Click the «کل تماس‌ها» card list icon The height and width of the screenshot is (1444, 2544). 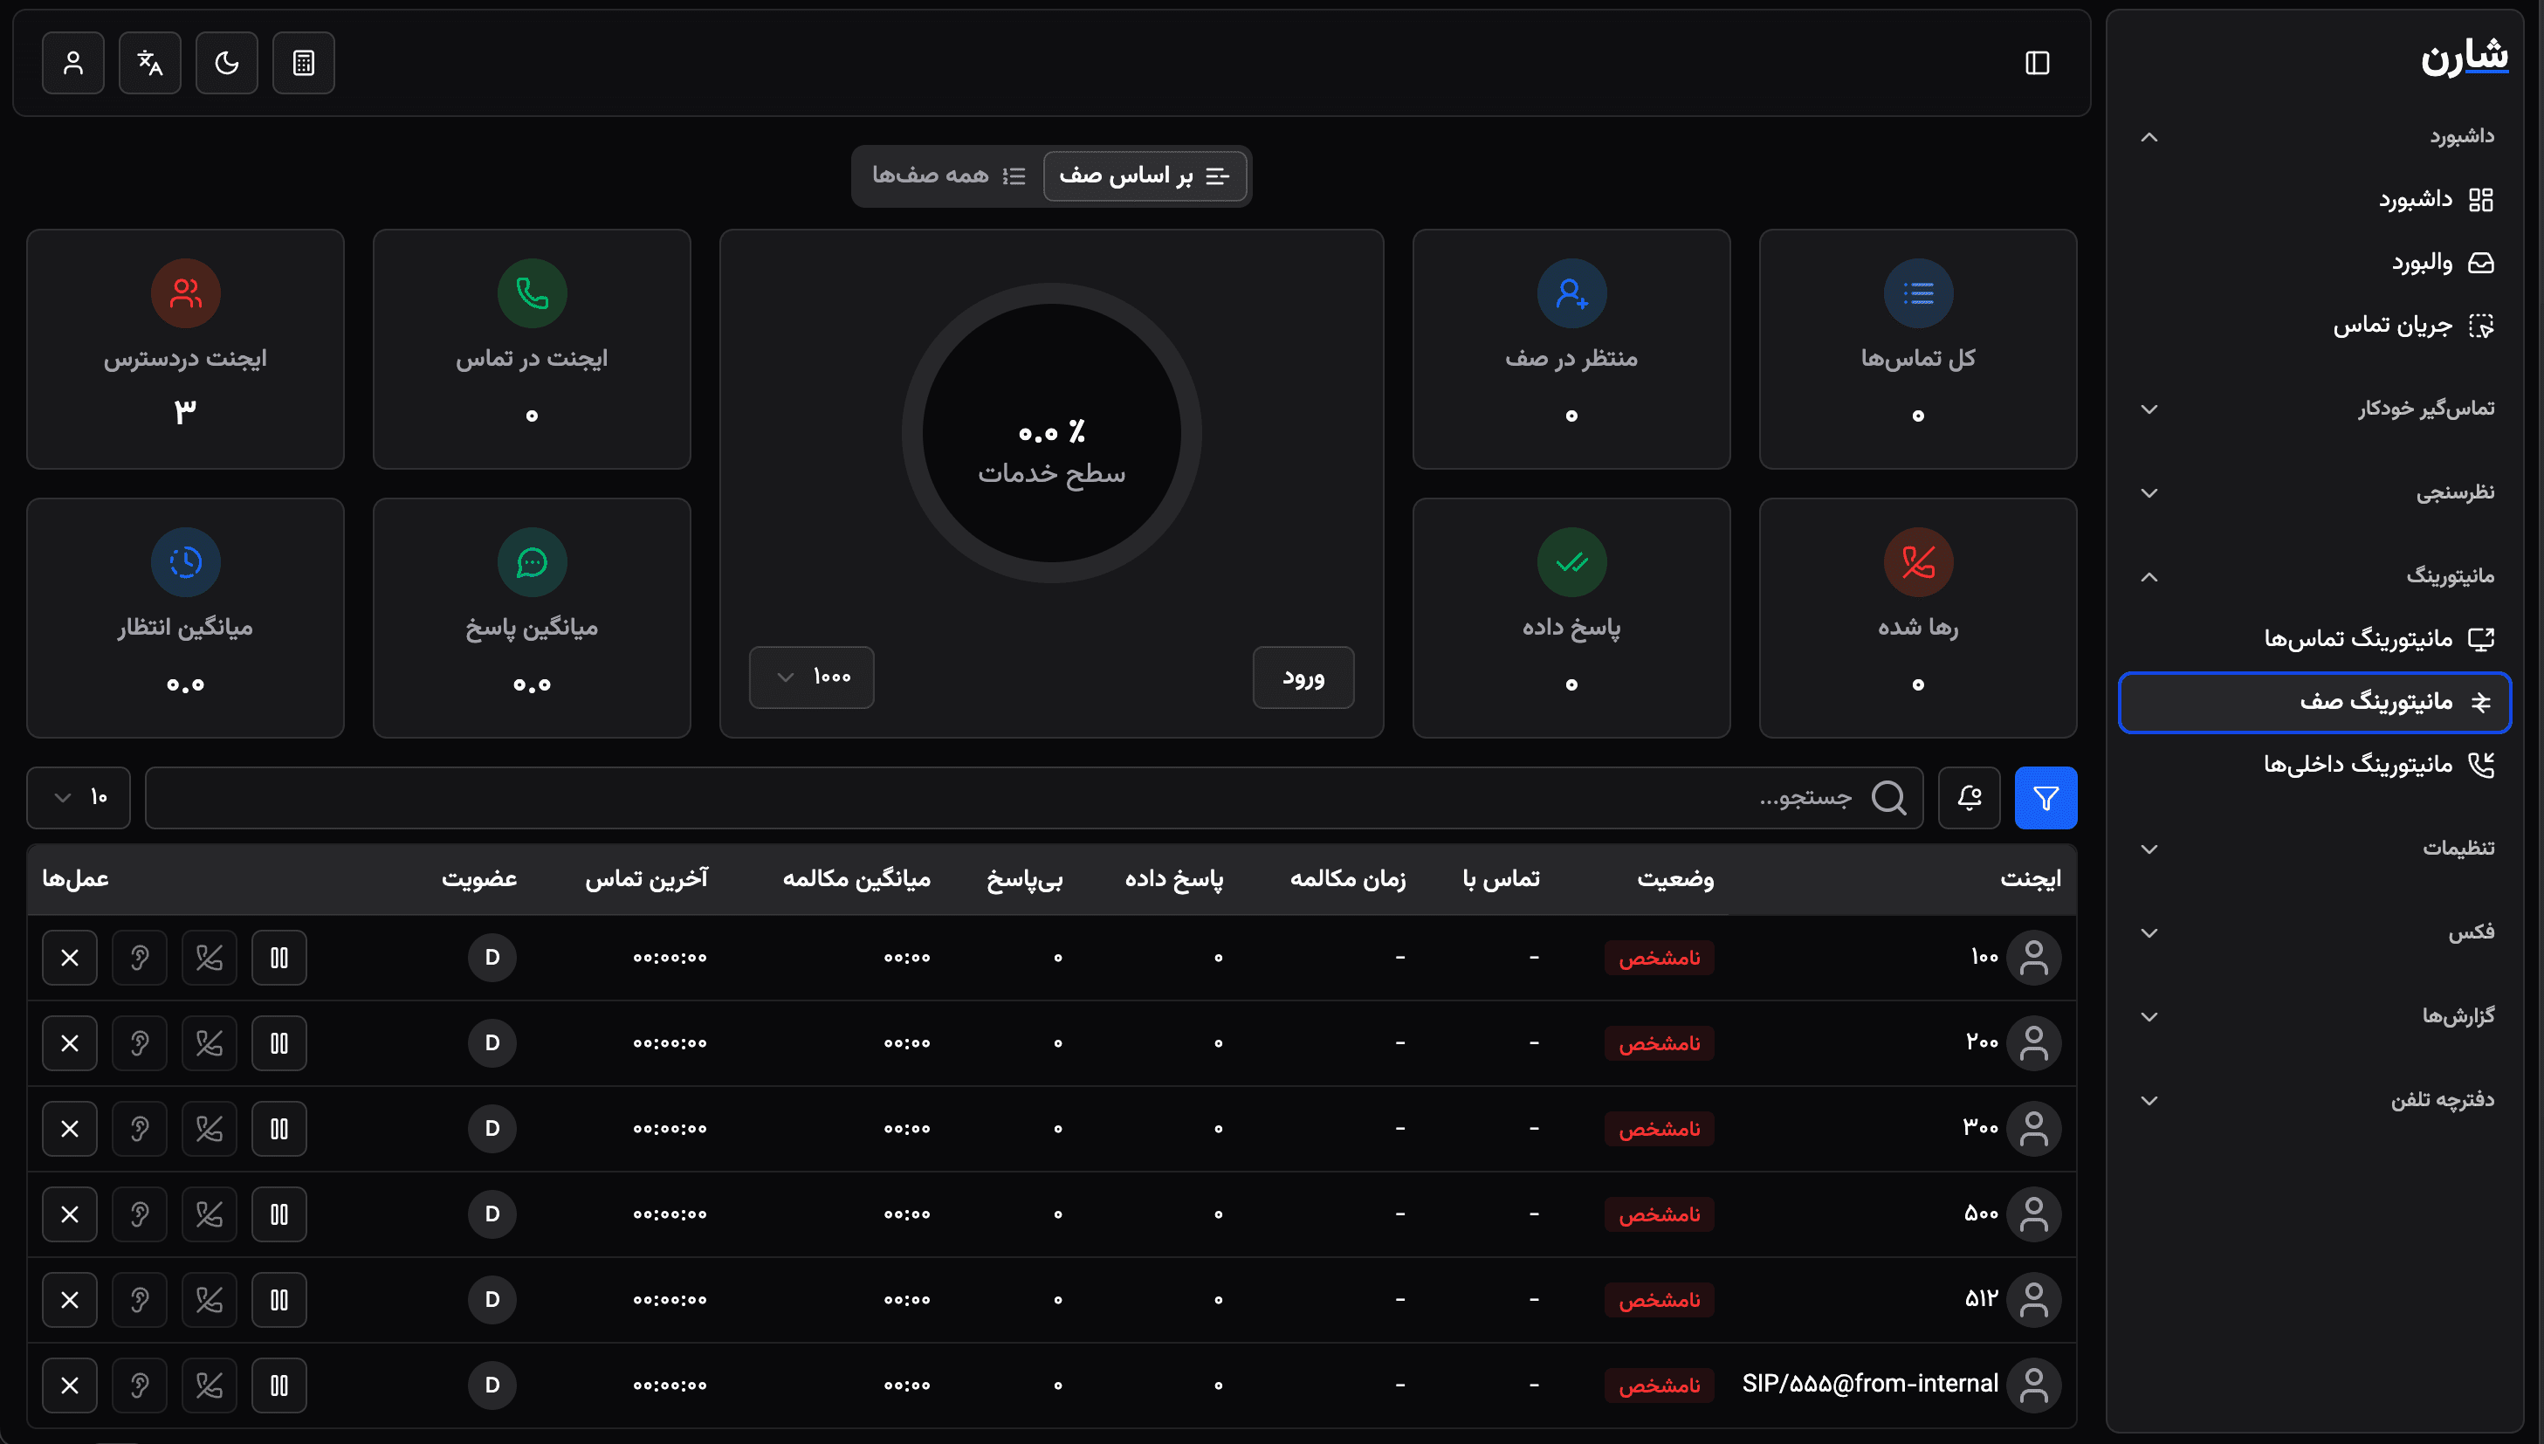click(x=1917, y=293)
